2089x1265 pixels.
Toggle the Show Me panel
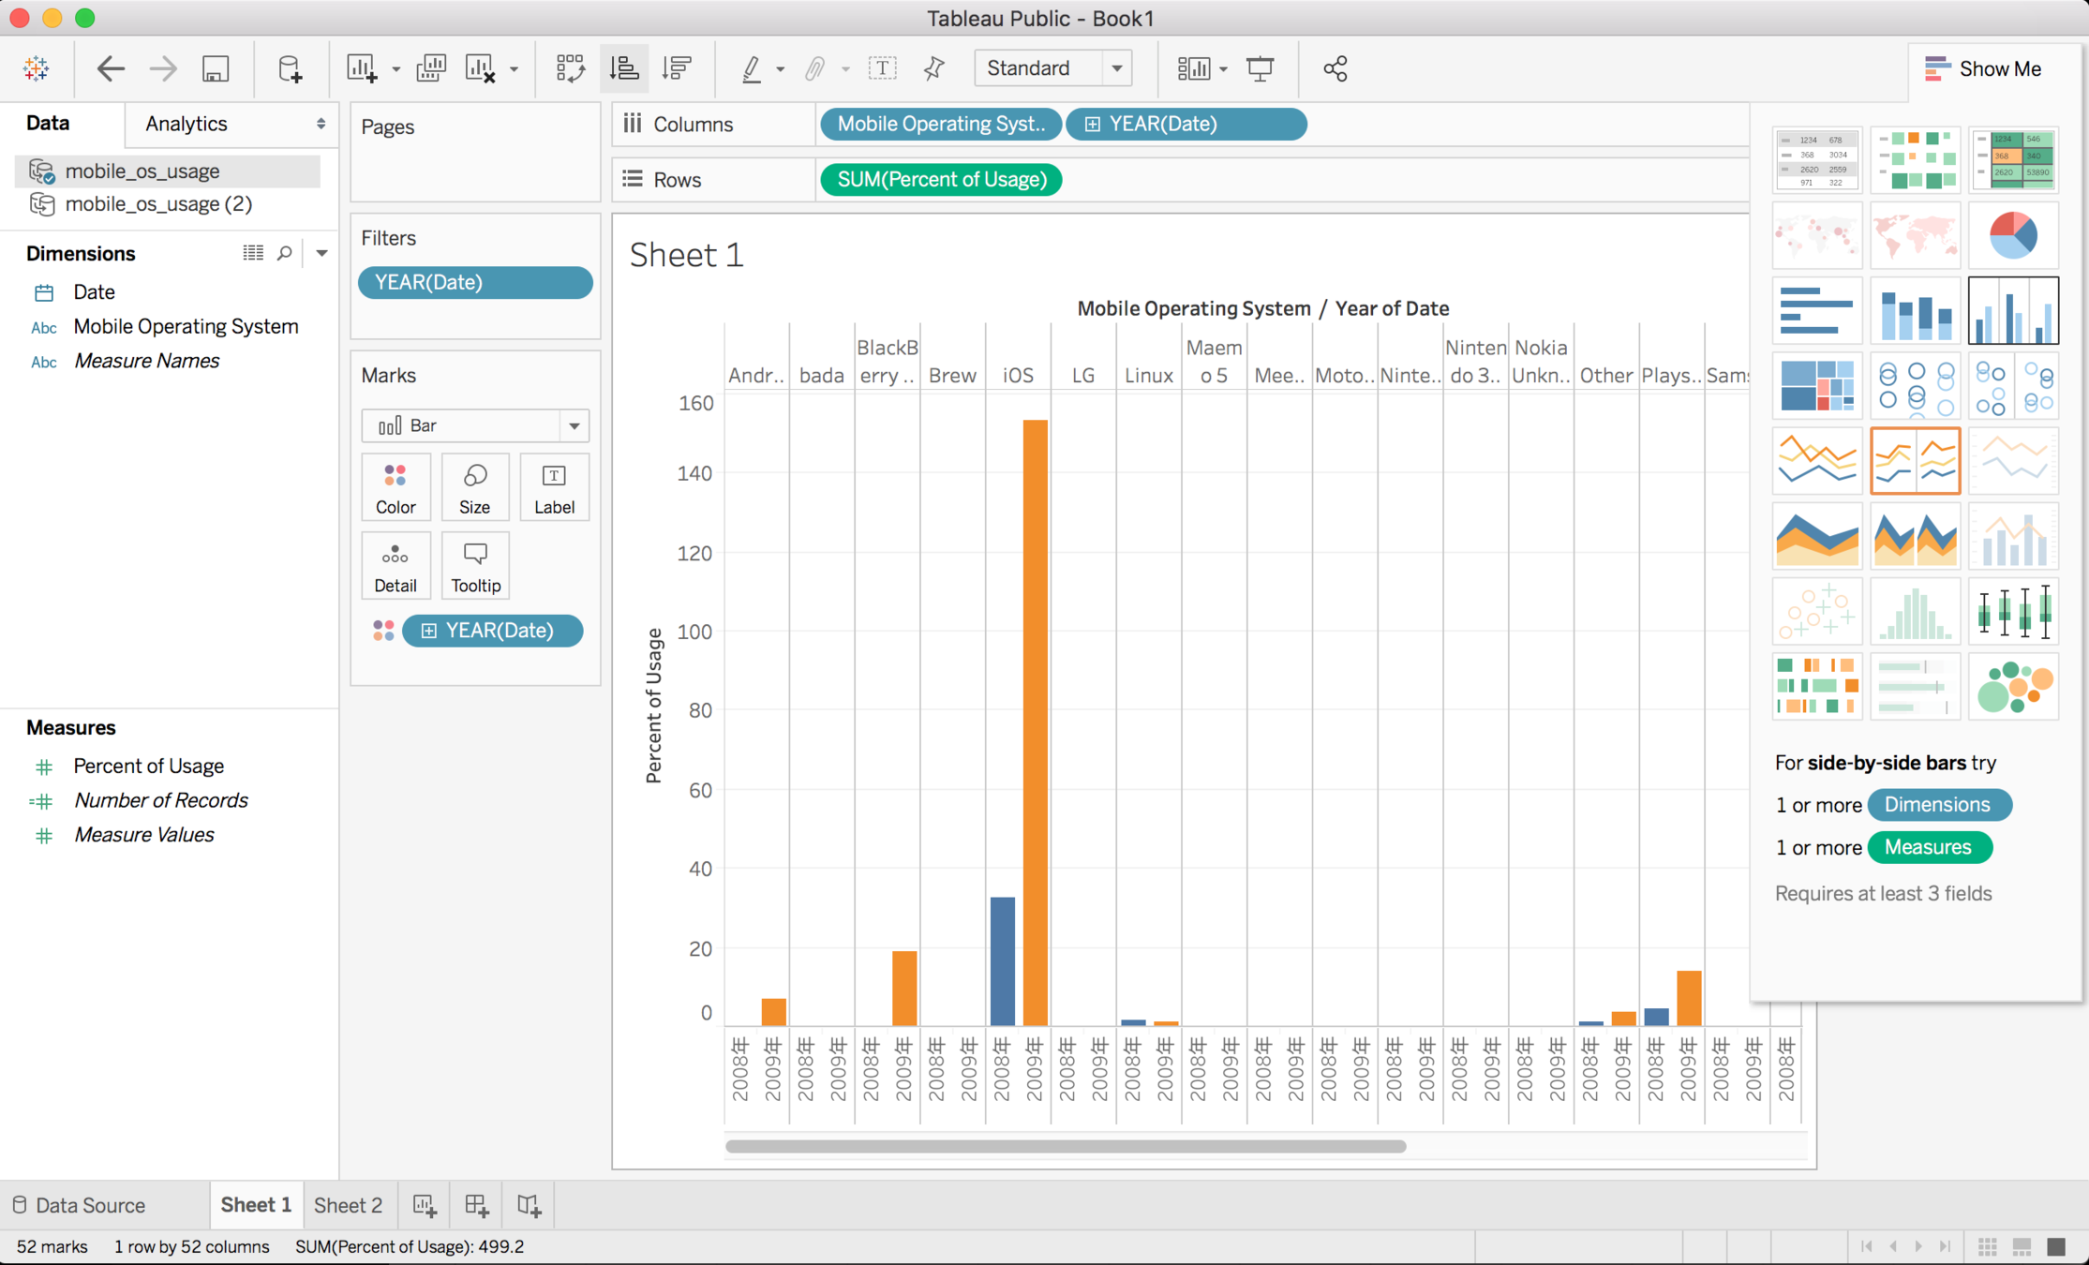point(1982,68)
